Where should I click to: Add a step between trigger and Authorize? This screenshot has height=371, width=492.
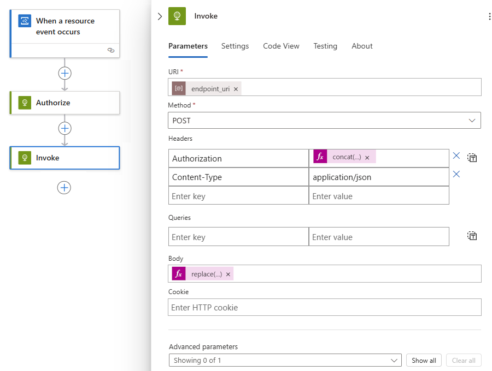pyautogui.click(x=65, y=73)
